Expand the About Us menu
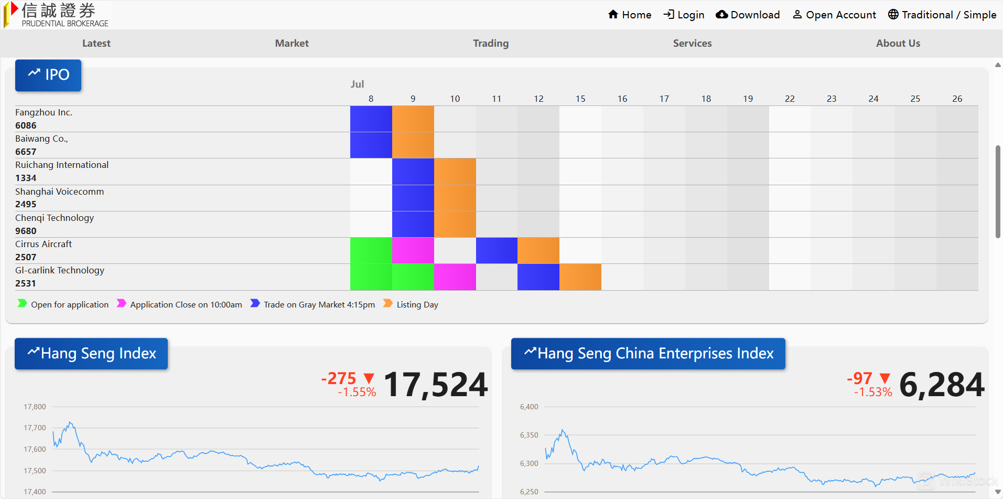Screen dimensions: 1003x499 coord(898,44)
